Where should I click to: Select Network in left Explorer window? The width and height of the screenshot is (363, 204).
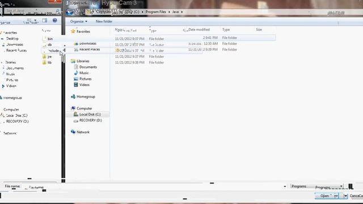(x=10, y=133)
